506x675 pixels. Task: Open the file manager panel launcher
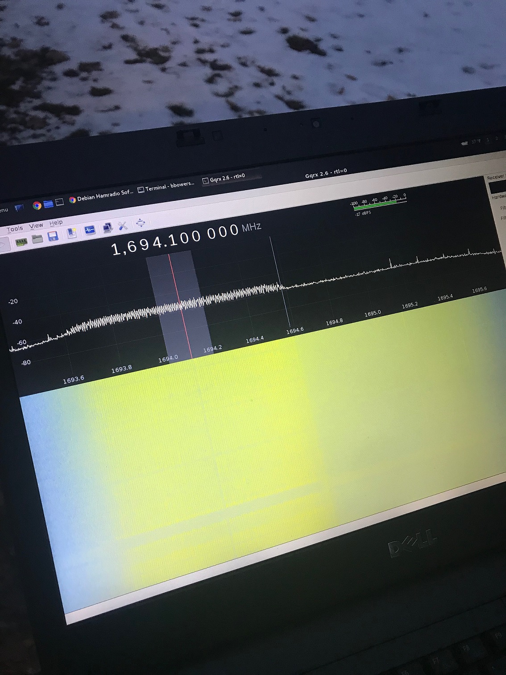coord(48,204)
